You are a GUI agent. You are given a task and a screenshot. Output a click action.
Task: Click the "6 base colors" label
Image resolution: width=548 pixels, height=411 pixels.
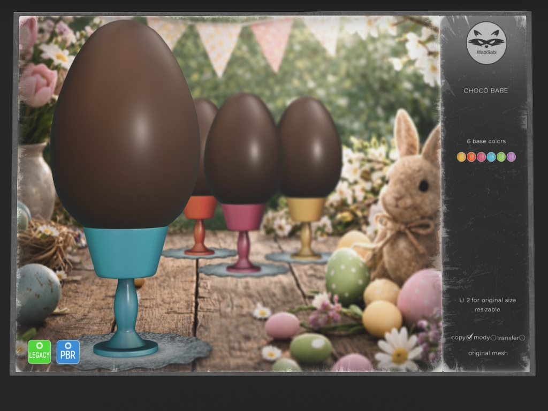[486, 141]
